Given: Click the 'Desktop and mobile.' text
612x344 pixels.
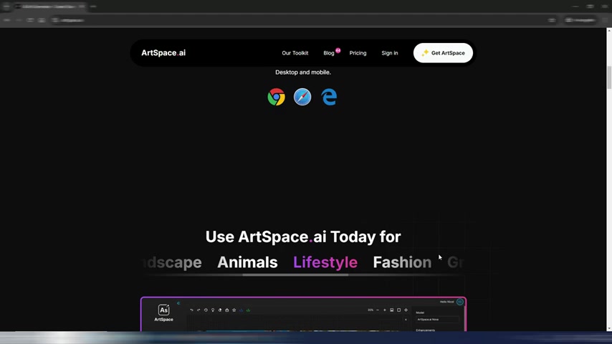Looking at the screenshot, I should click(303, 72).
